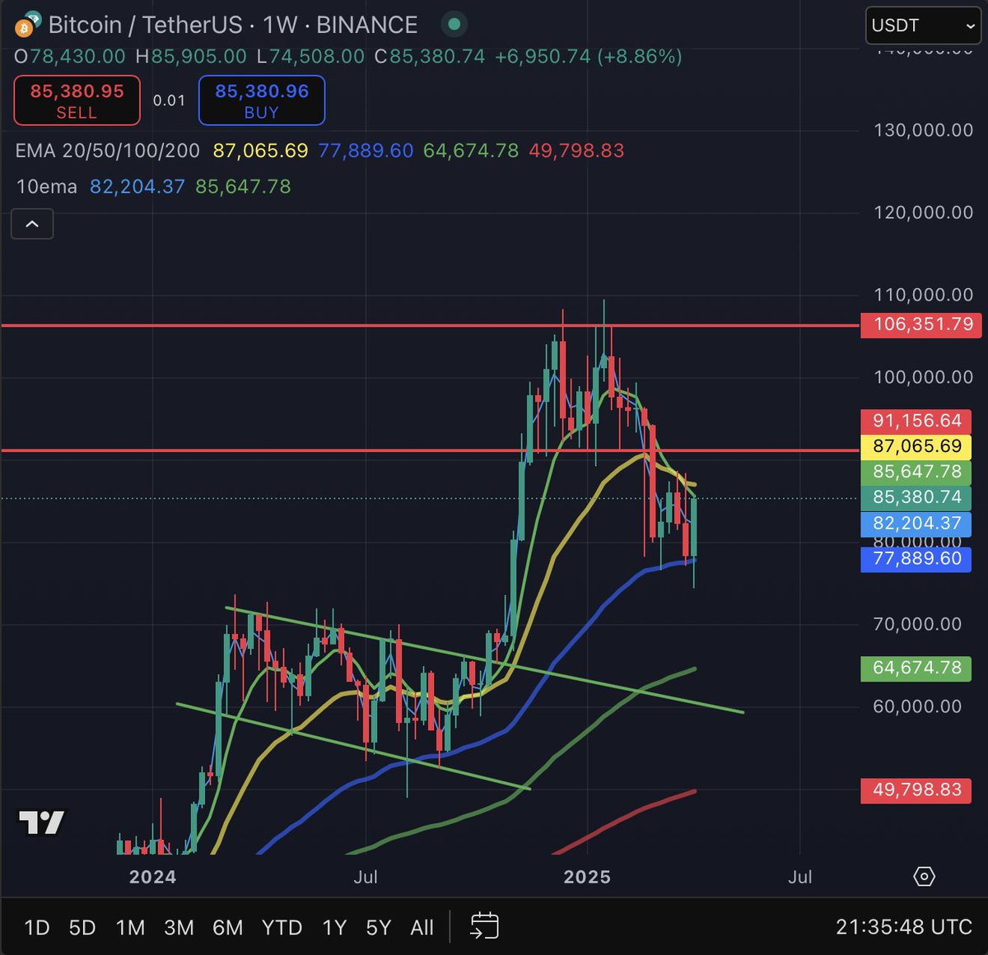
Task: Switch to the 3M time range
Action: [179, 928]
